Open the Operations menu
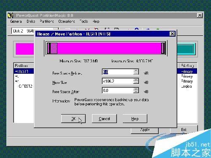211x158 pixels. point(67,21)
